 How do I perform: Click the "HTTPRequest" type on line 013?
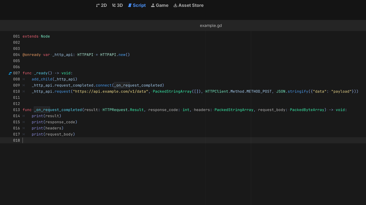115,110
